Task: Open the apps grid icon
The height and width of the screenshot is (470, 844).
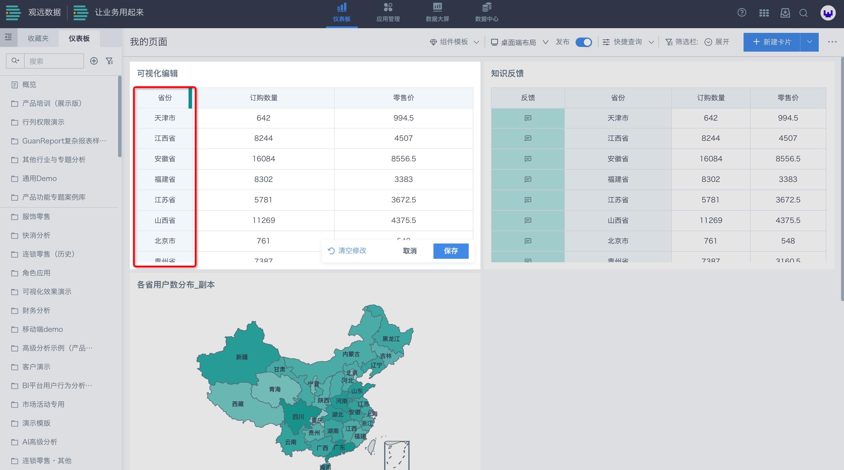Action: point(764,13)
